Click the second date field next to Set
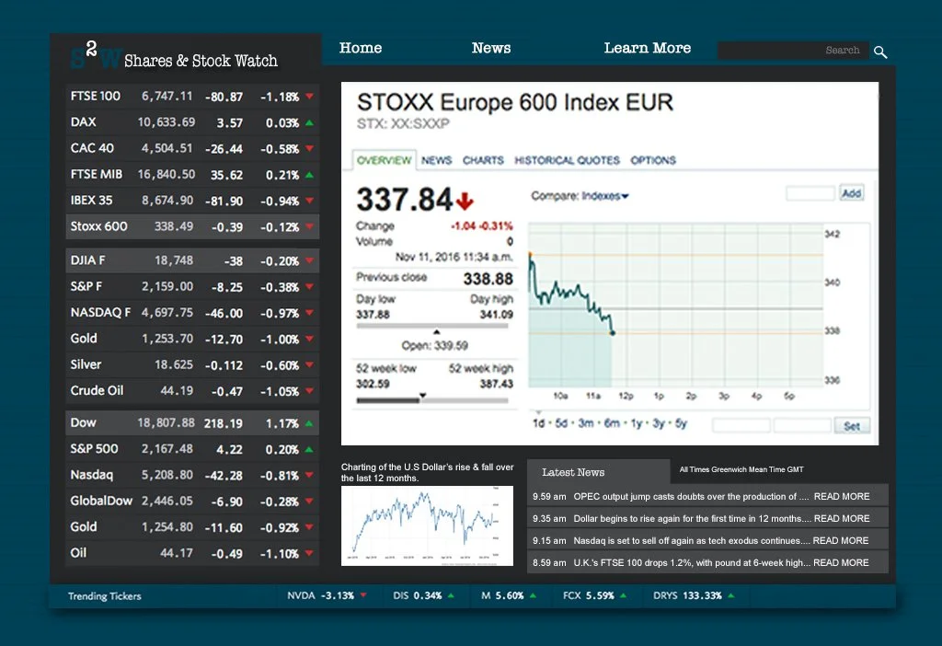 coord(802,425)
